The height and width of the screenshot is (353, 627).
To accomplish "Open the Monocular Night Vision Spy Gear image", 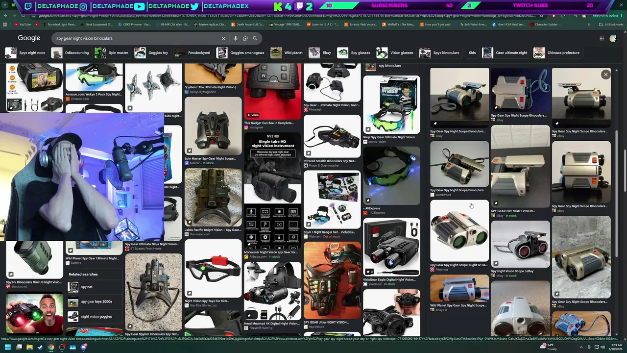I will [x=273, y=191].
